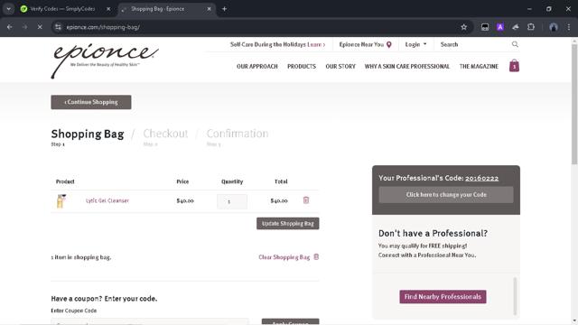Image resolution: width=578 pixels, height=325 pixels.
Task: Close the Verify Codes SimplyCodes tab
Action: (x=108, y=9)
